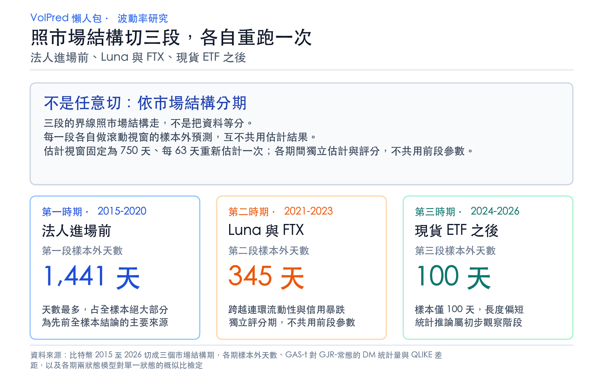This screenshot has height=377, width=603.
Task: Click the heading '不是任意切：依市場結構分期'
Action: coord(145,103)
